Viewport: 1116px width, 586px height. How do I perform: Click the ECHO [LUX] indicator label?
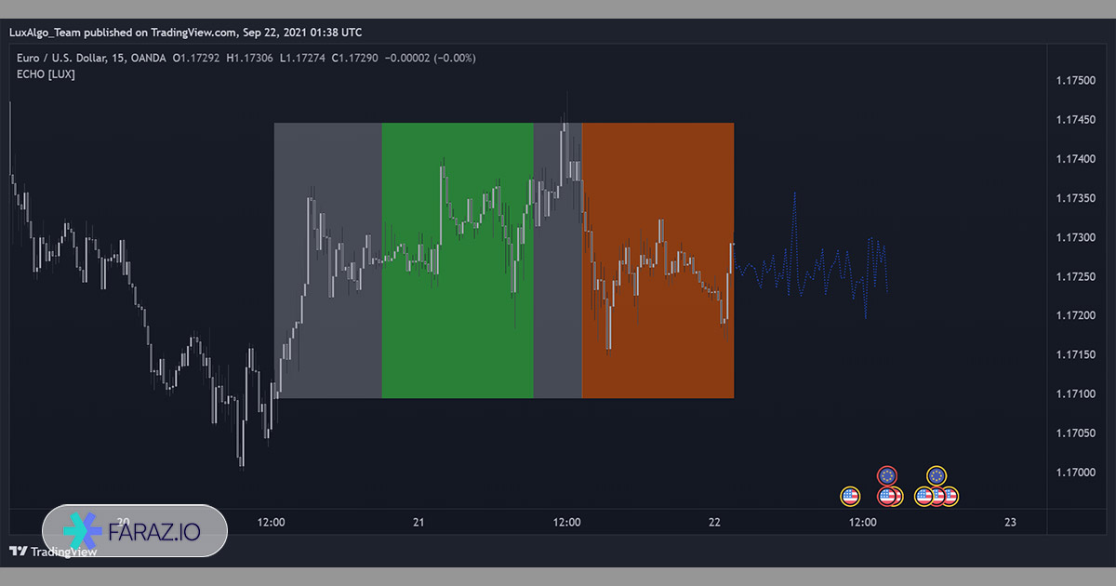pyautogui.click(x=46, y=73)
